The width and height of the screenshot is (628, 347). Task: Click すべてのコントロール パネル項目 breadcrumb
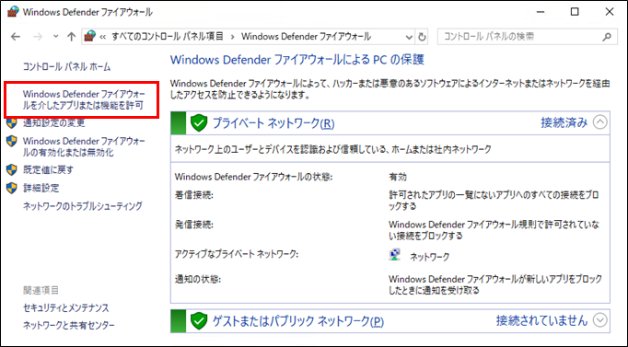pyautogui.click(x=167, y=37)
